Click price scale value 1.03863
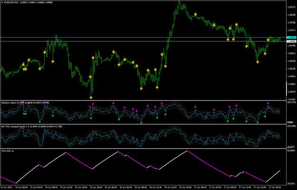Viewport: 297px width, 190px height. coord(291,84)
